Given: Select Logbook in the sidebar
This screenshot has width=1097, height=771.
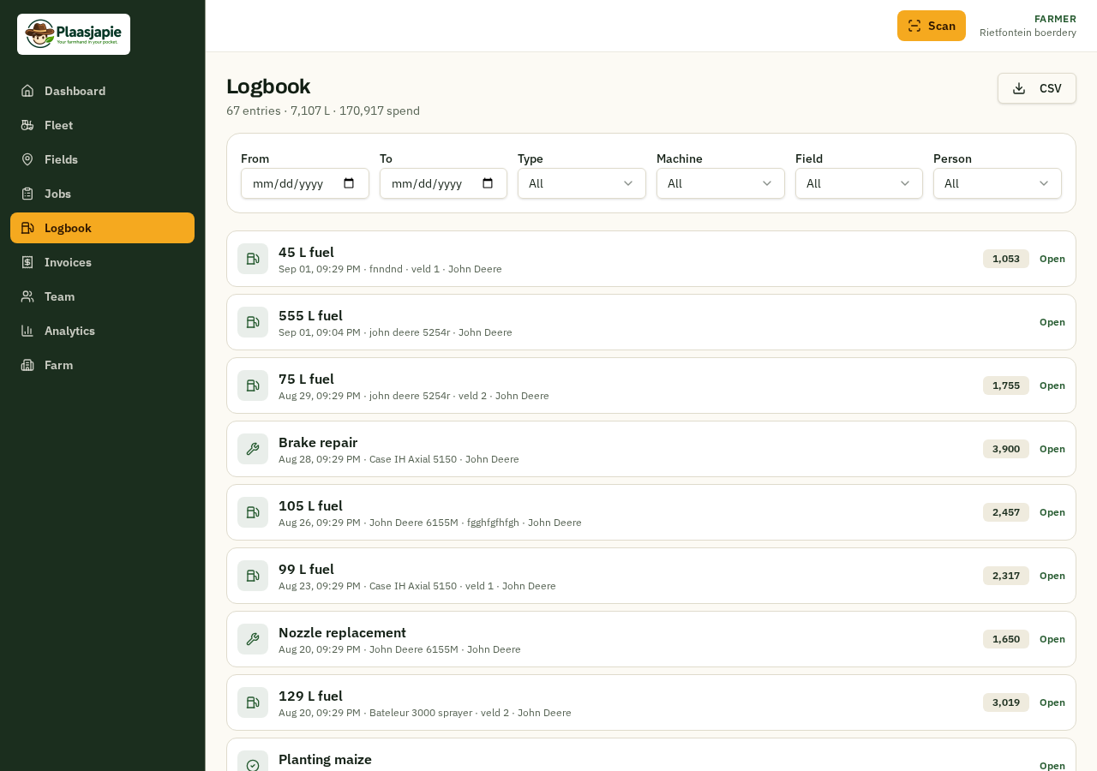Looking at the screenshot, I should [102, 228].
